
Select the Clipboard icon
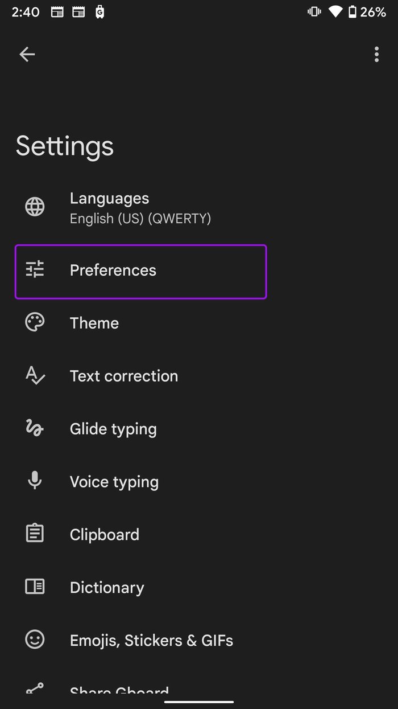point(34,533)
